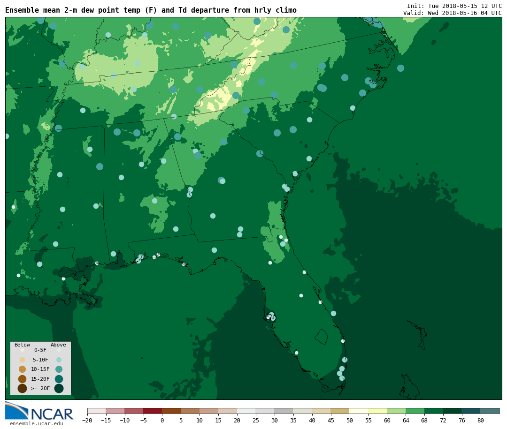Viewport: 507px width, 429px height.
Task: Pick the colorbar swatch between 15 and 20
Action: pos(228,411)
